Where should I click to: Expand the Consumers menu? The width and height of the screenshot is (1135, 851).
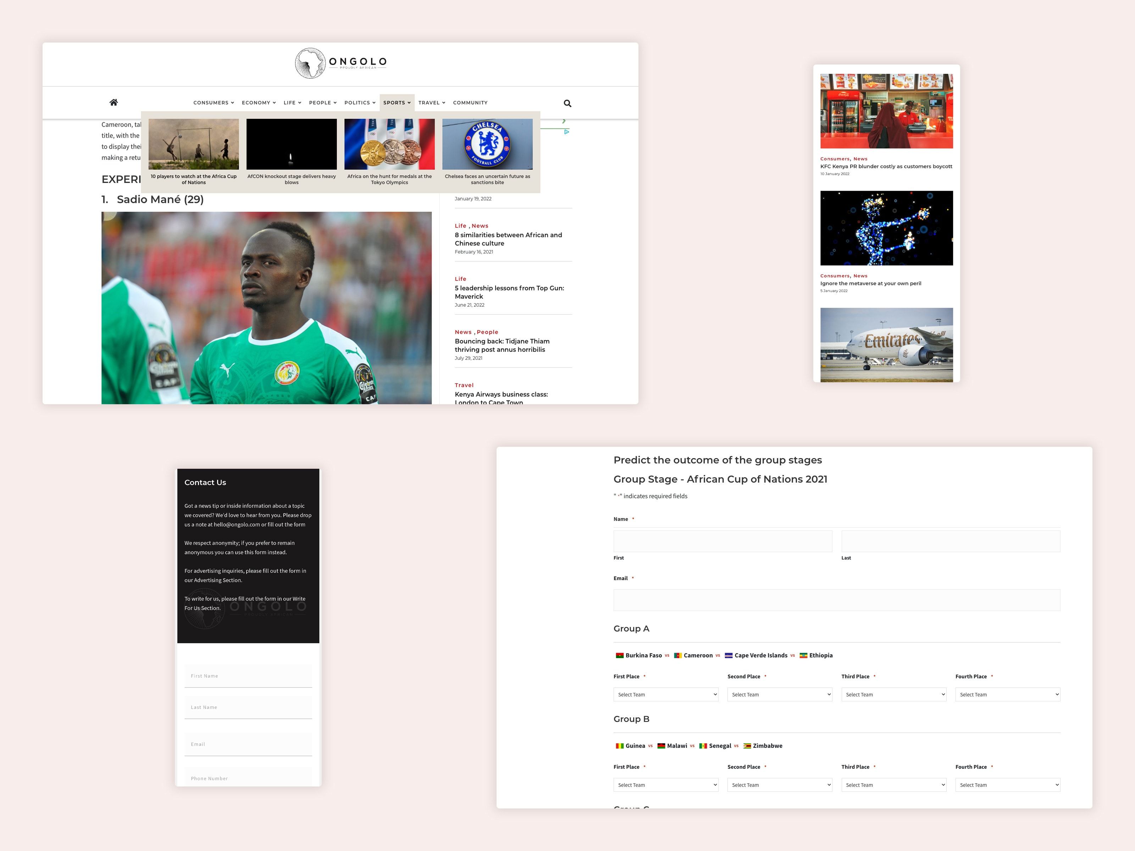(214, 102)
